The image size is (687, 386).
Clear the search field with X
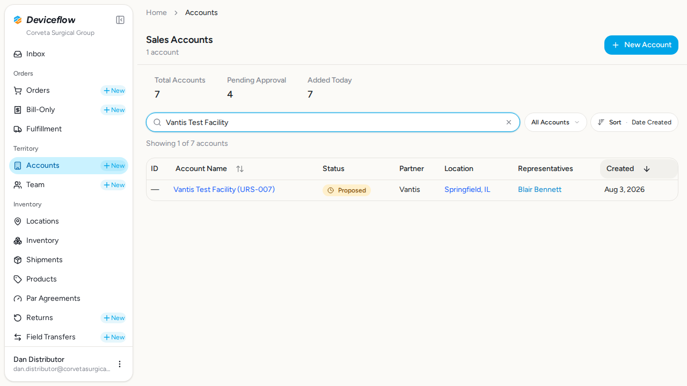pyautogui.click(x=509, y=122)
